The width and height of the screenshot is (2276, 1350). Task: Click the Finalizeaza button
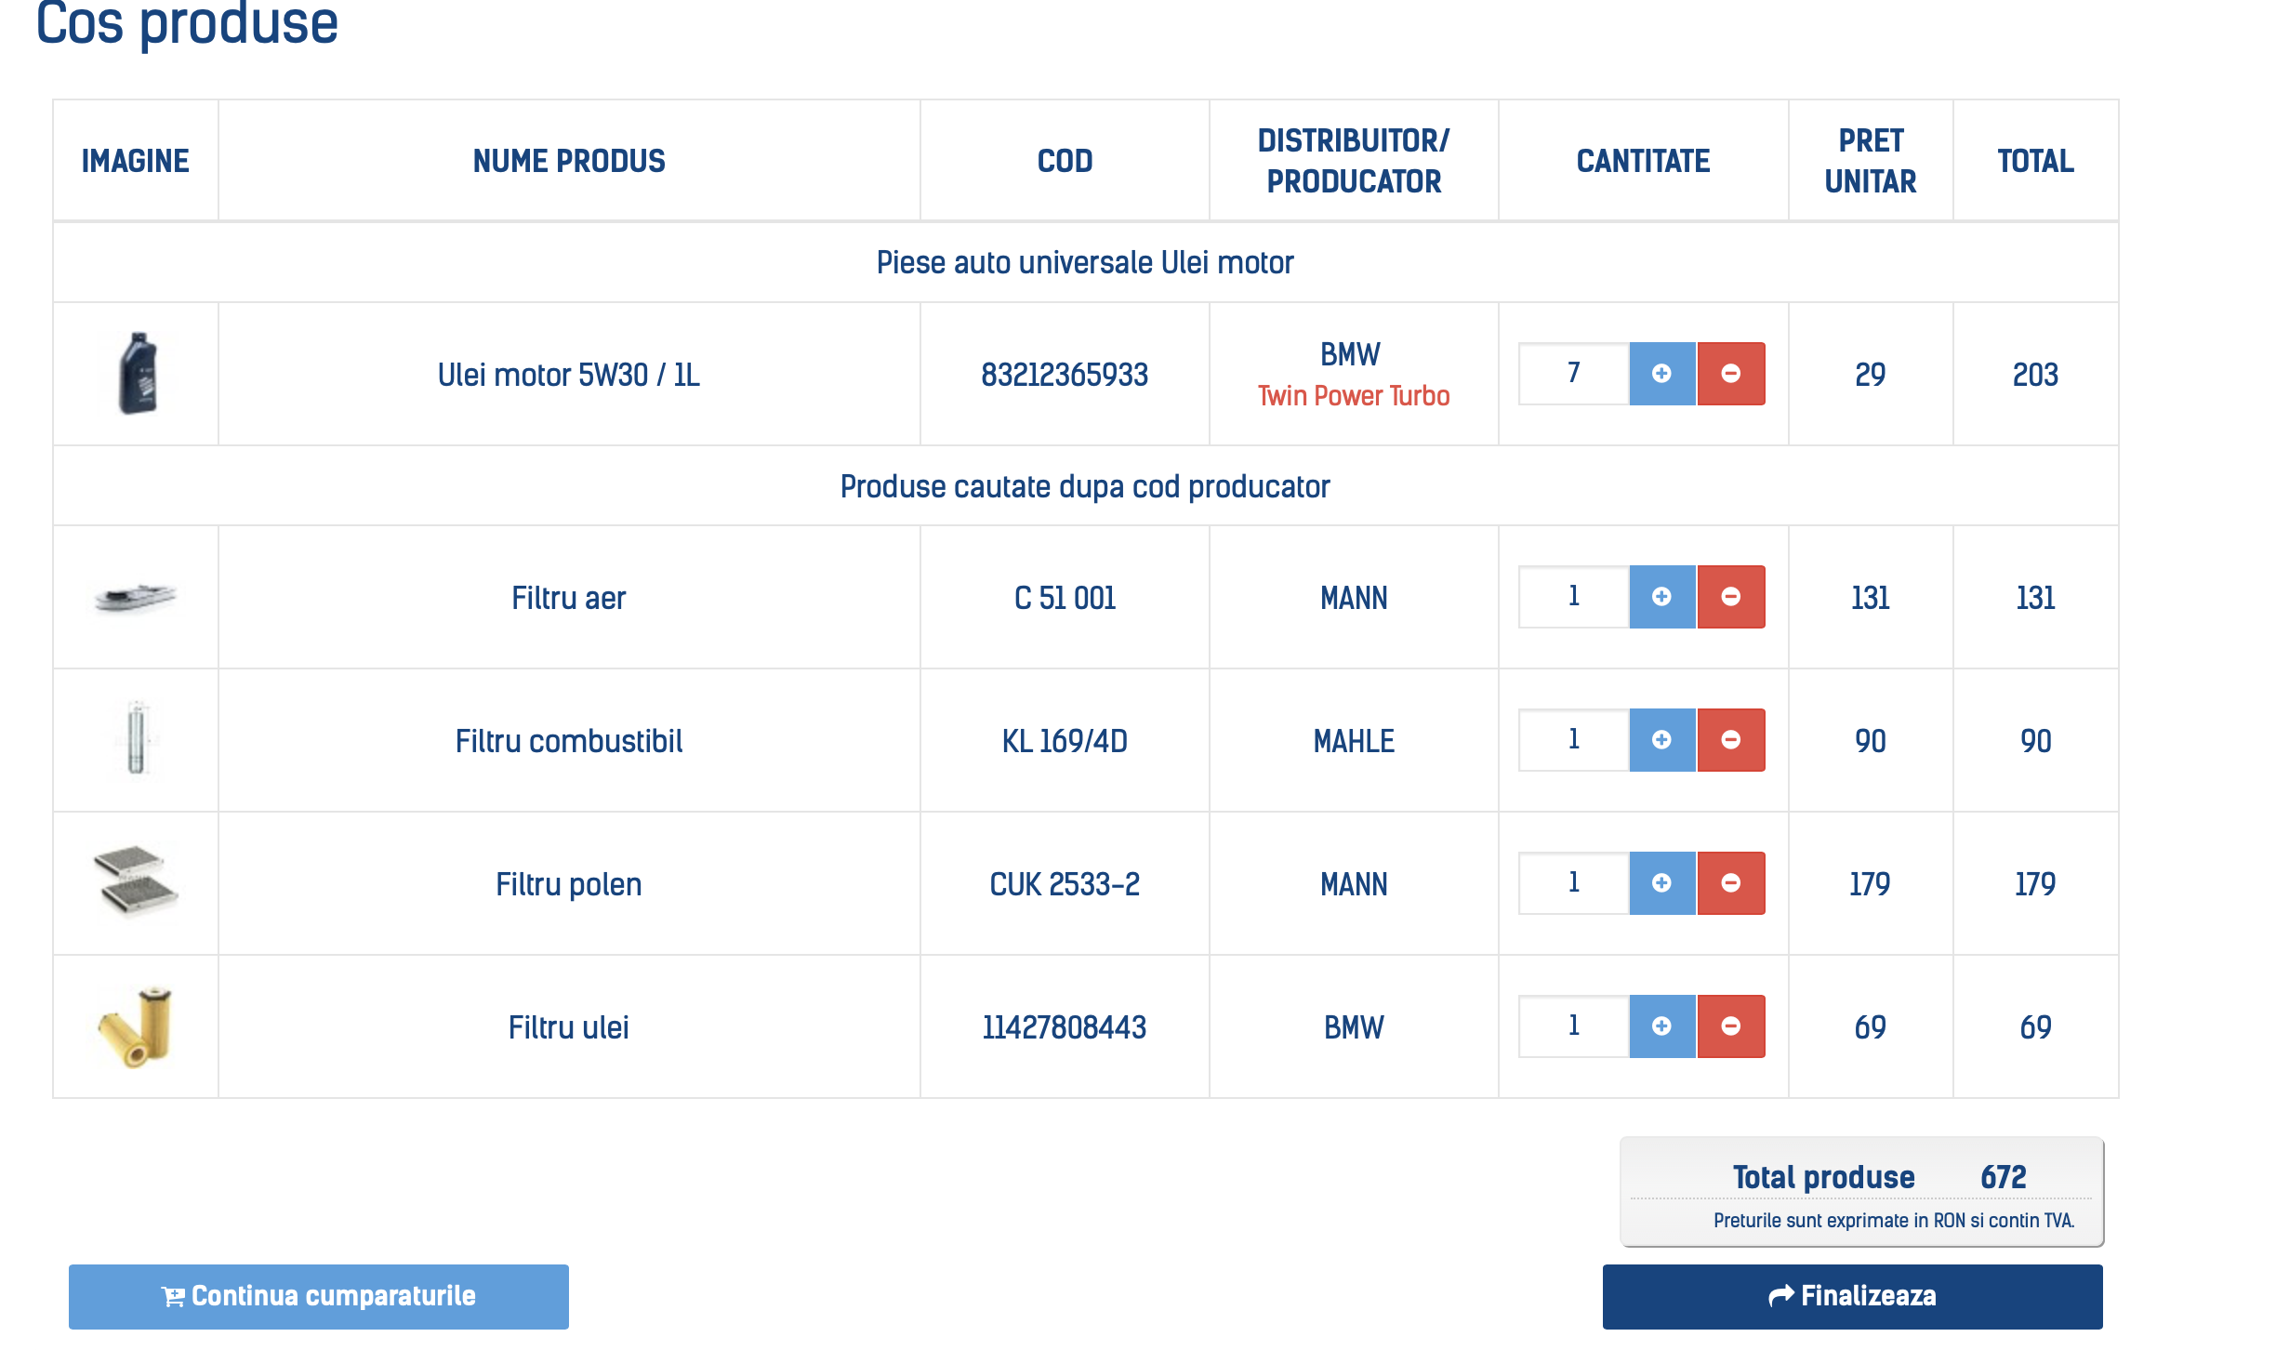click(1852, 1296)
